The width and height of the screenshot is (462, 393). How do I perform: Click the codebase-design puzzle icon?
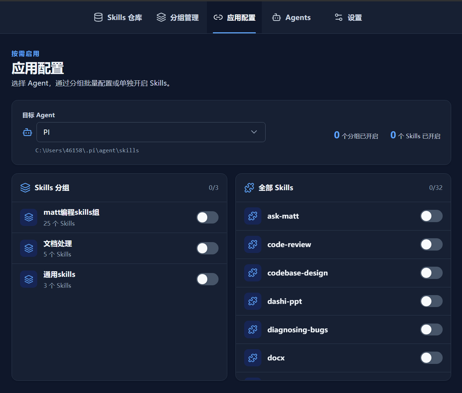point(253,273)
